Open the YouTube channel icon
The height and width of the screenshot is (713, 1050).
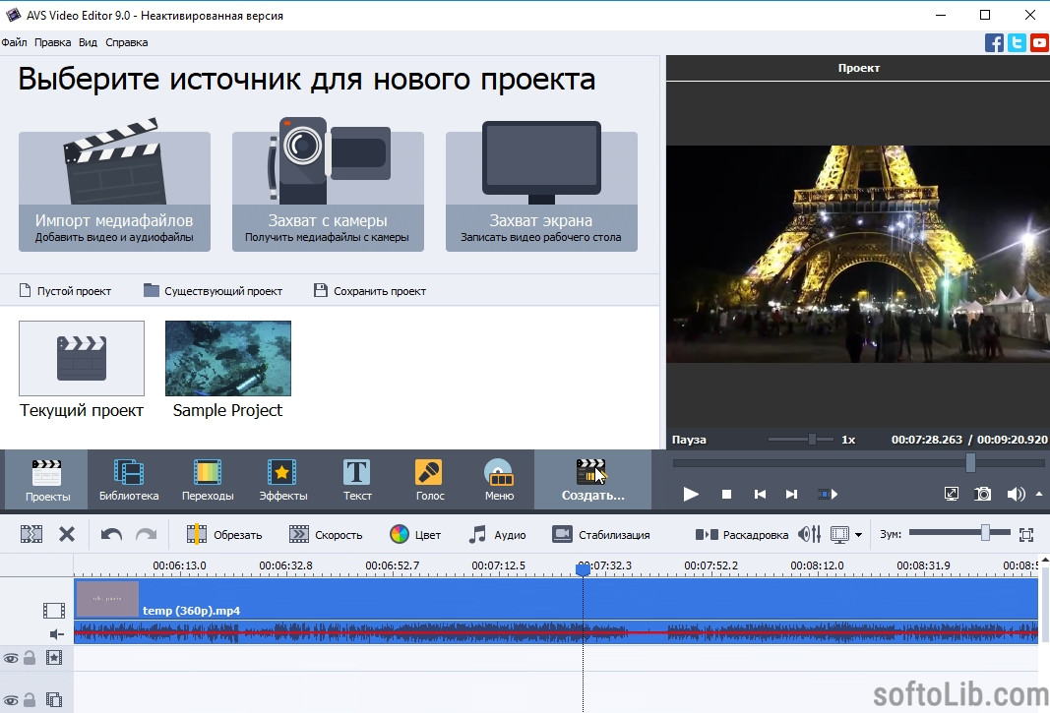tap(1039, 43)
